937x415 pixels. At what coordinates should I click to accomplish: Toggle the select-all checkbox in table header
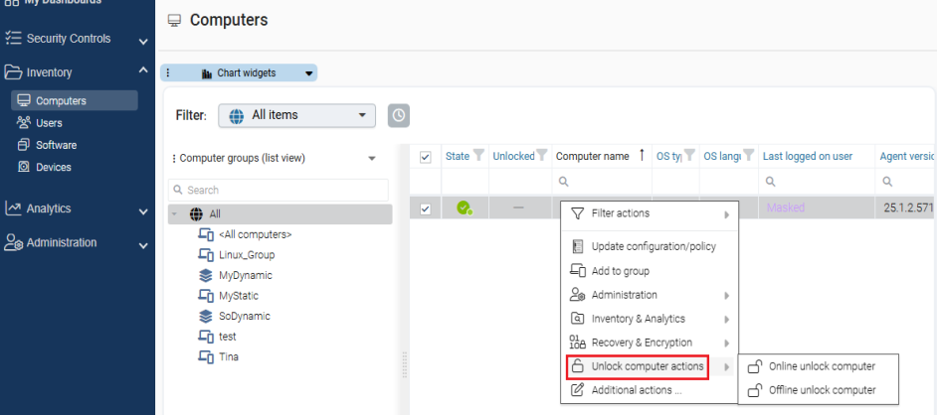coord(426,157)
